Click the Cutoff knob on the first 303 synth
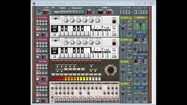 click(72, 21)
